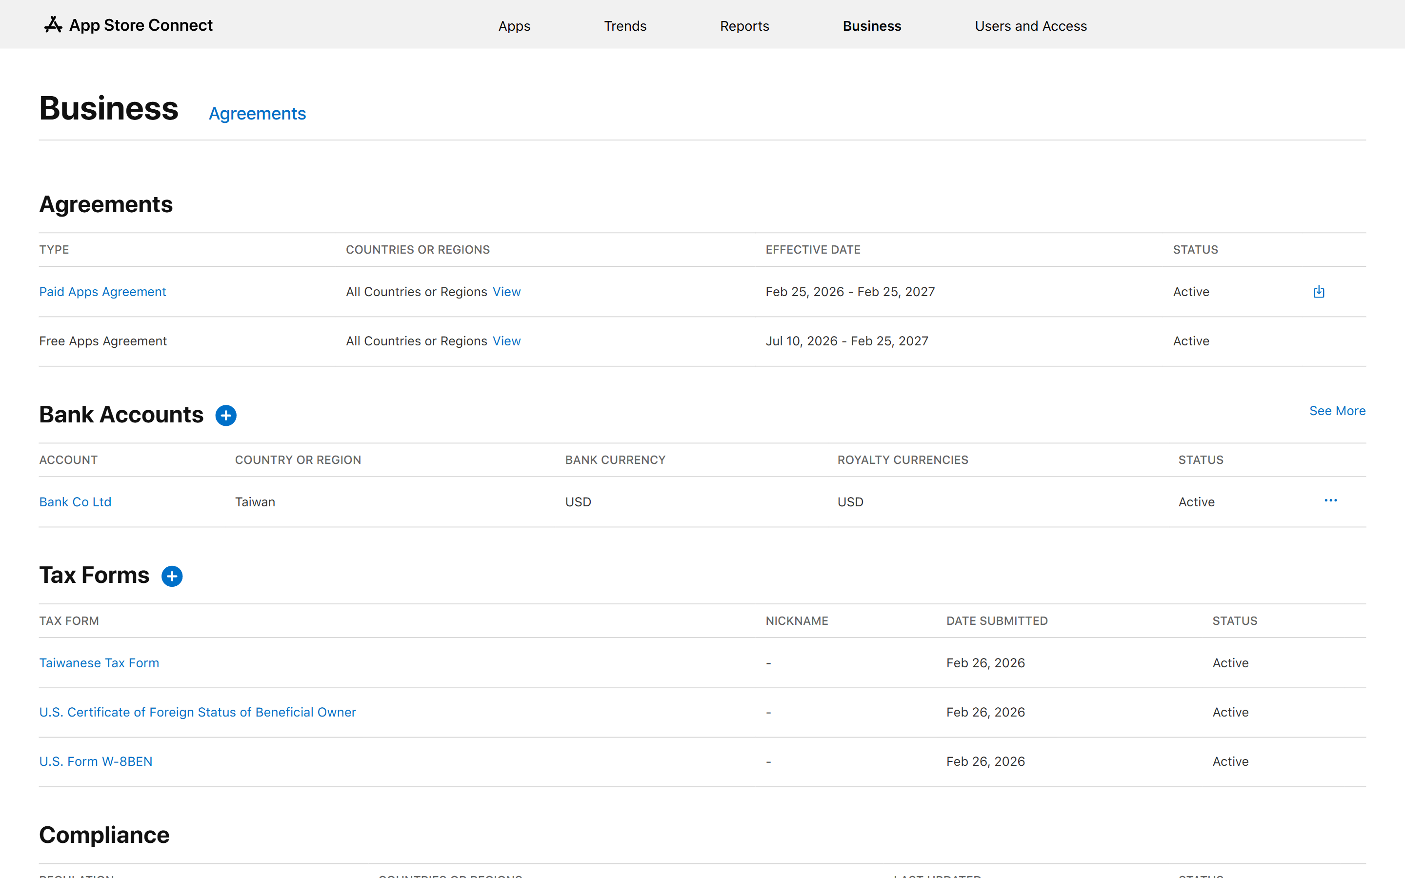Go to Trends in top navigation
1405x878 pixels.
[625, 26]
